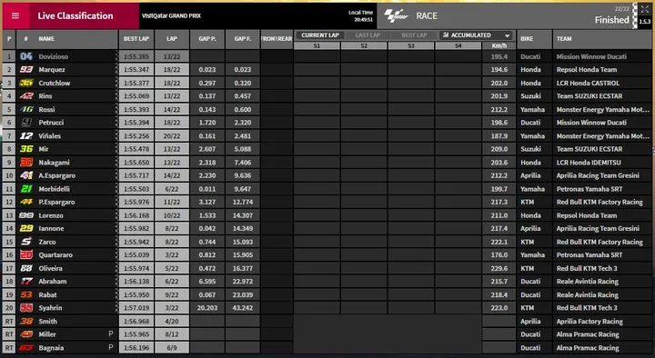Click Crutchlow's number 35 badge
This screenshot has height=358, width=655.
[x=25, y=83]
